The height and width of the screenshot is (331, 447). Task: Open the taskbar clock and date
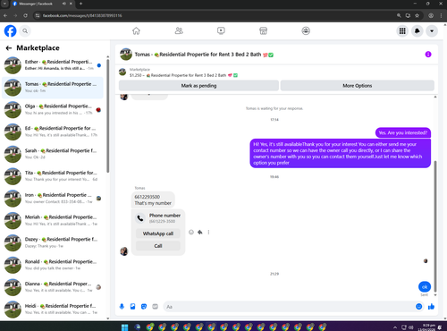pos(426,327)
